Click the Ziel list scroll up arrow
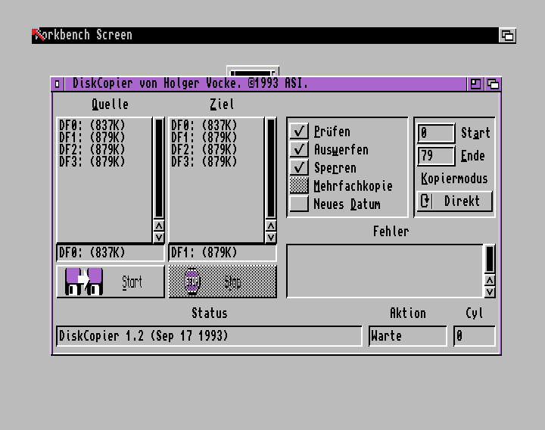 [x=270, y=226]
